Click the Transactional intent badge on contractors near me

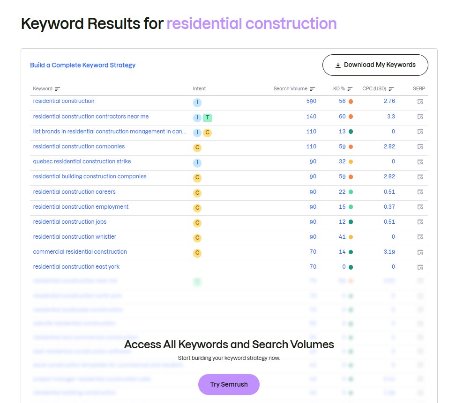(207, 117)
